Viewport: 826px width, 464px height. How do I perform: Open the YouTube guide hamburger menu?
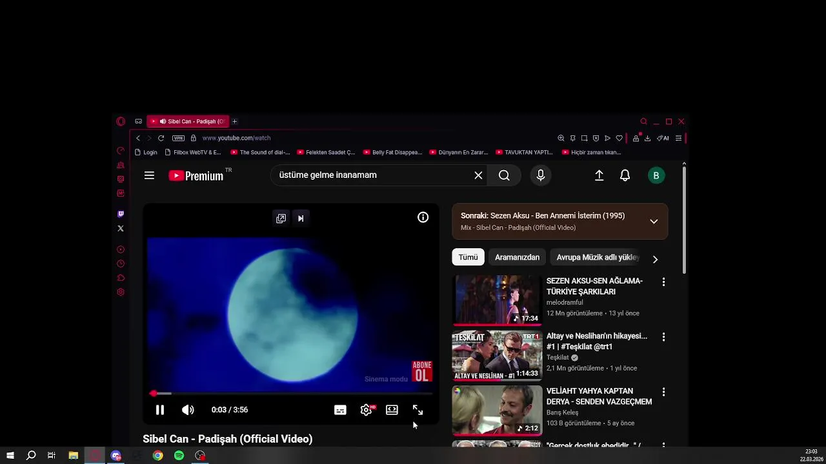coord(149,175)
